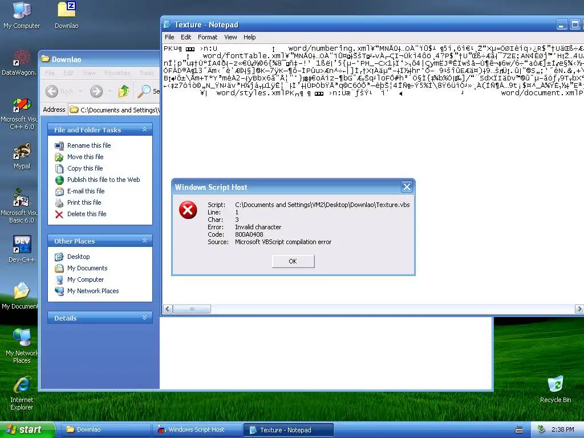
Task: Open Back button history dropdown arrow
Action: (80, 91)
